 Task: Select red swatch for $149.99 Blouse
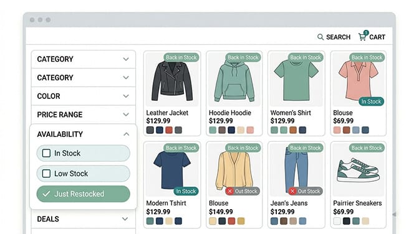(231, 221)
